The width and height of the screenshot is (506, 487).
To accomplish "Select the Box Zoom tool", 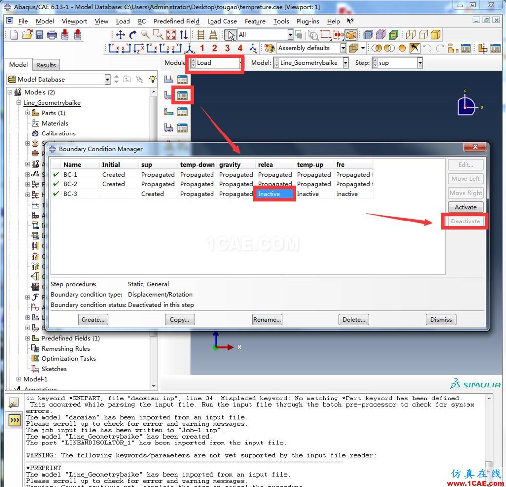I will [158, 34].
